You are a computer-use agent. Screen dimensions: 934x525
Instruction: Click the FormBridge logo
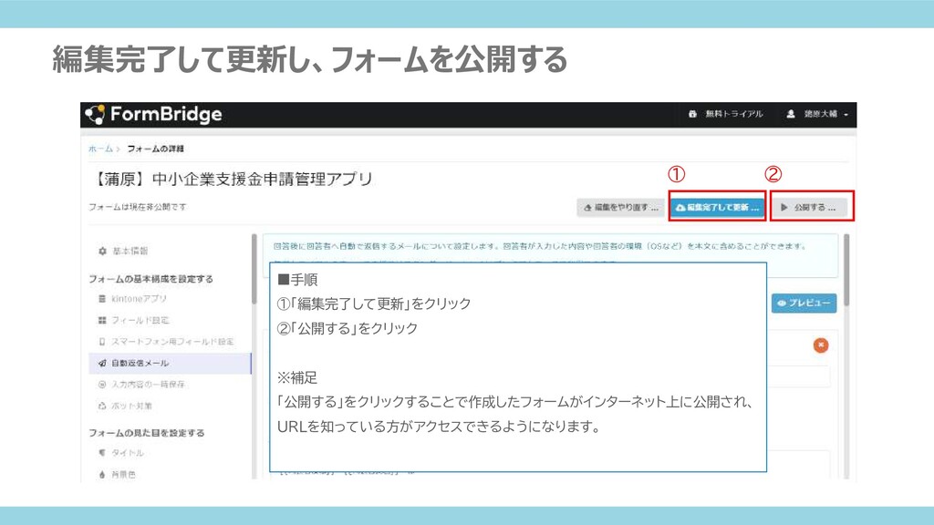153,114
